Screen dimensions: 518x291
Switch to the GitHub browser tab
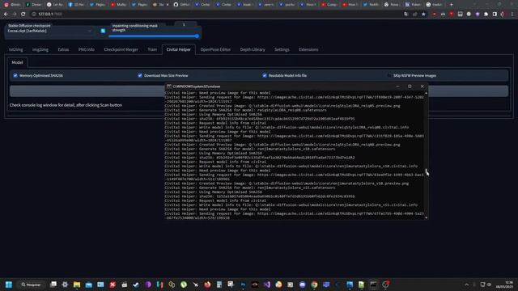pos(181,5)
